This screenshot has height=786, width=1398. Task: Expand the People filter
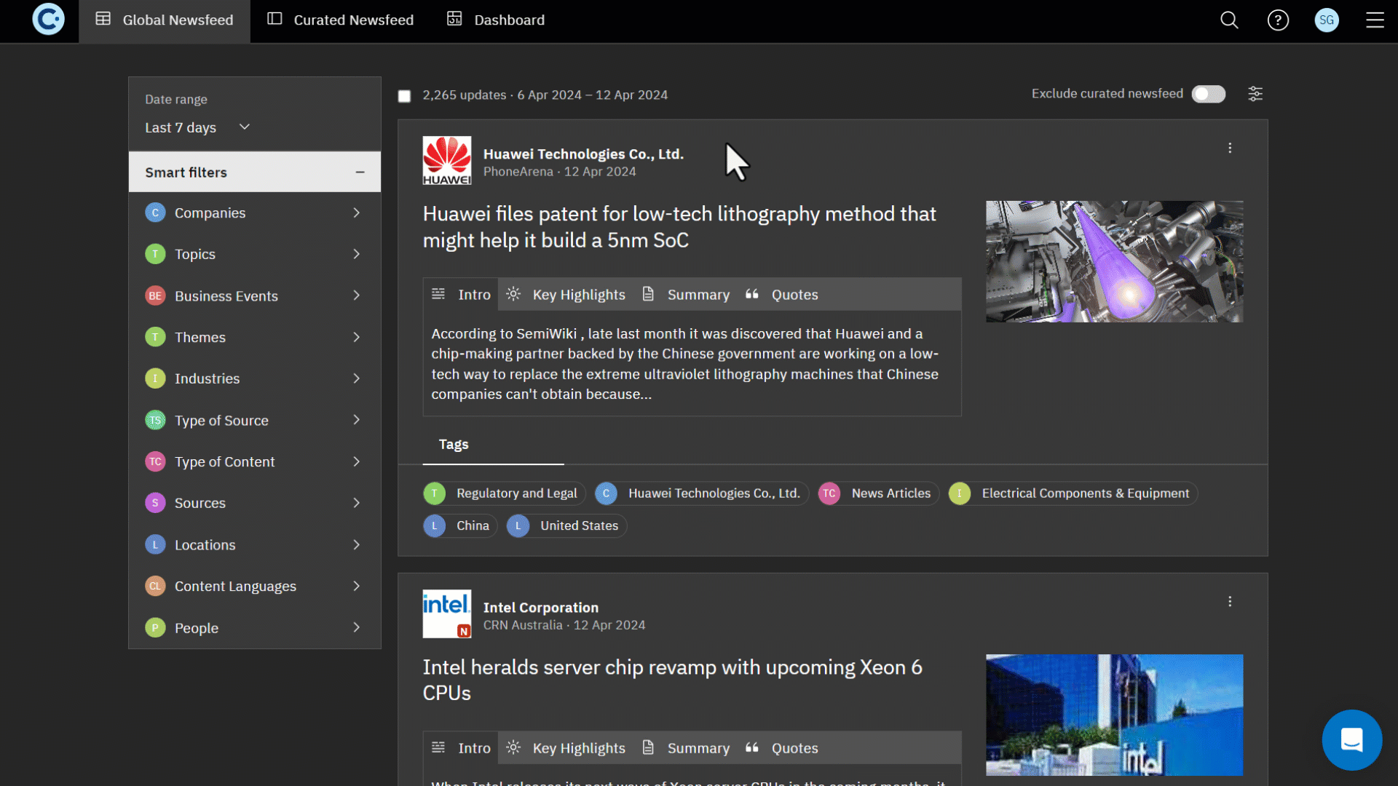click(255, 627)
